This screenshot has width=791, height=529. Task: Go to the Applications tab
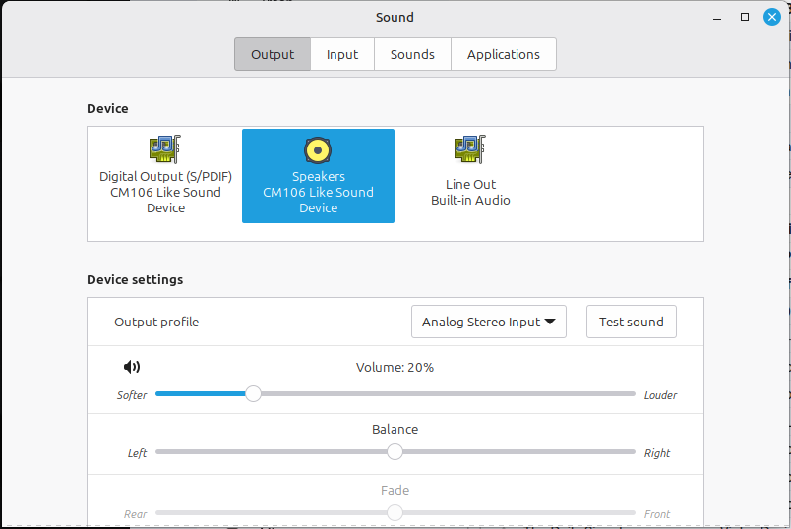coord(503,54)
